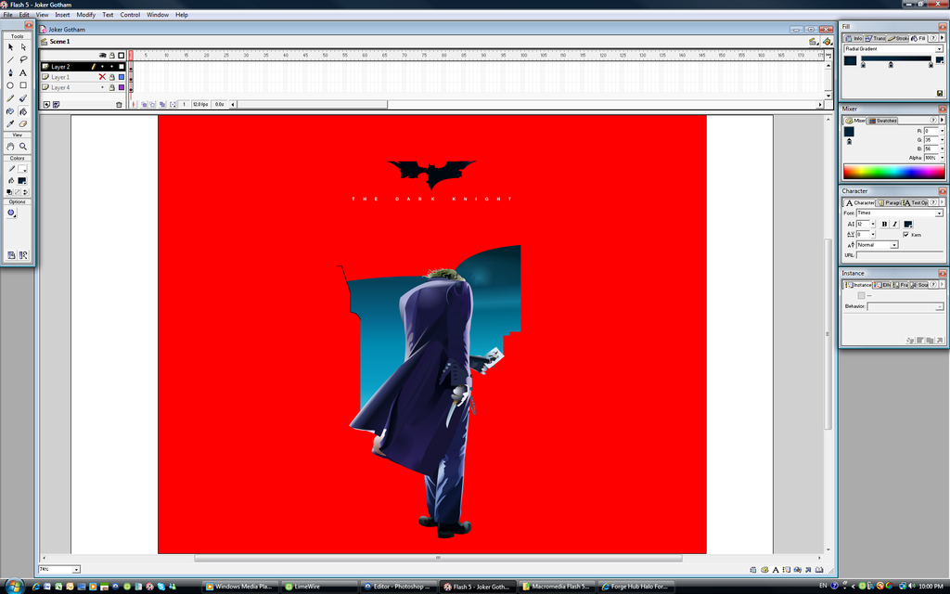Screen dimensions: 950x594
Task: Switch to the Info tab
Action: point(854,38)
